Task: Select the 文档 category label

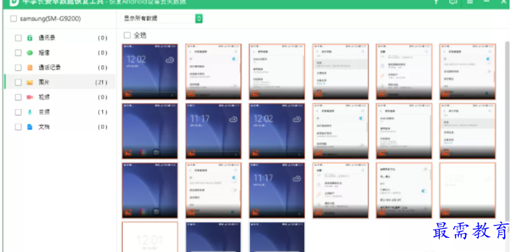Action: [x=44, y=127]
